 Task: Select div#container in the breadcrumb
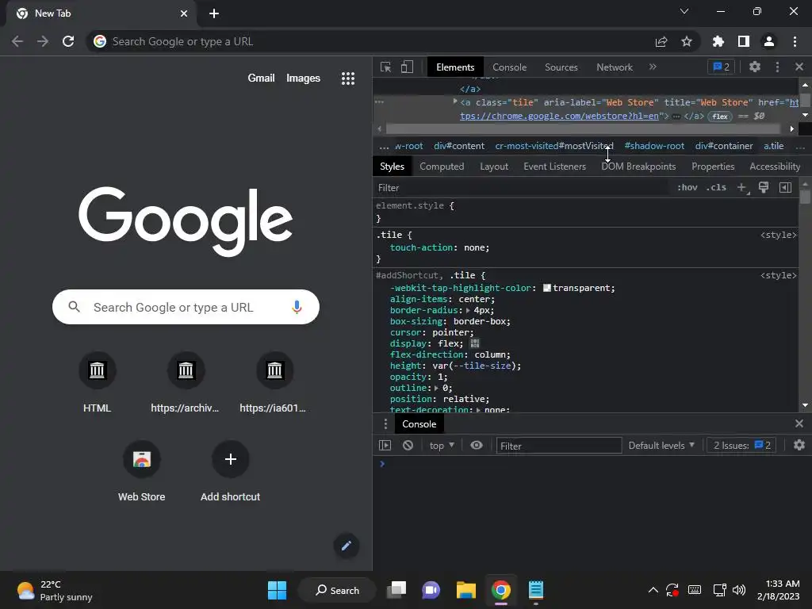click(724, 146)
